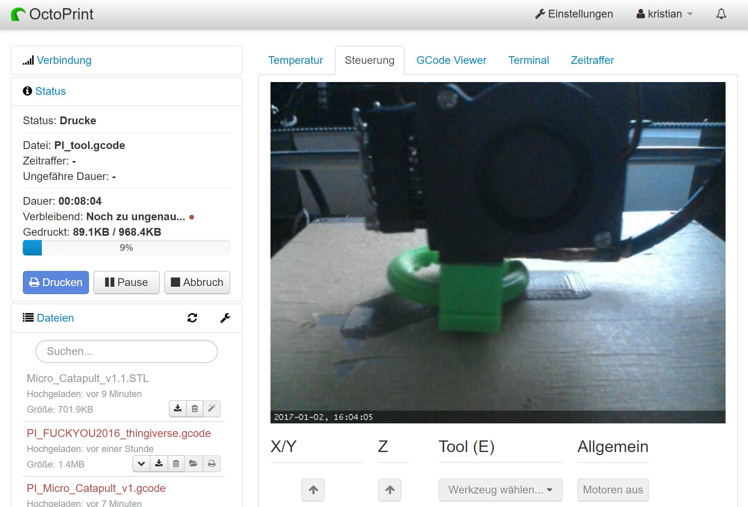
Task: Click the Z axis up arrow button
Action: 390,490
